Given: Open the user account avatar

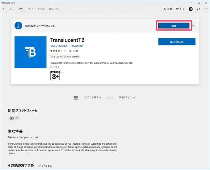Looking at the screenshot, I should point(191,9).
